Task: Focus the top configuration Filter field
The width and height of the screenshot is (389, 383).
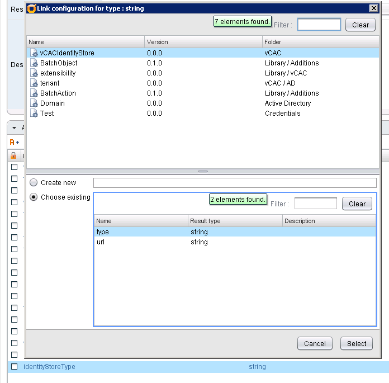Action: [x=319, y=25]
